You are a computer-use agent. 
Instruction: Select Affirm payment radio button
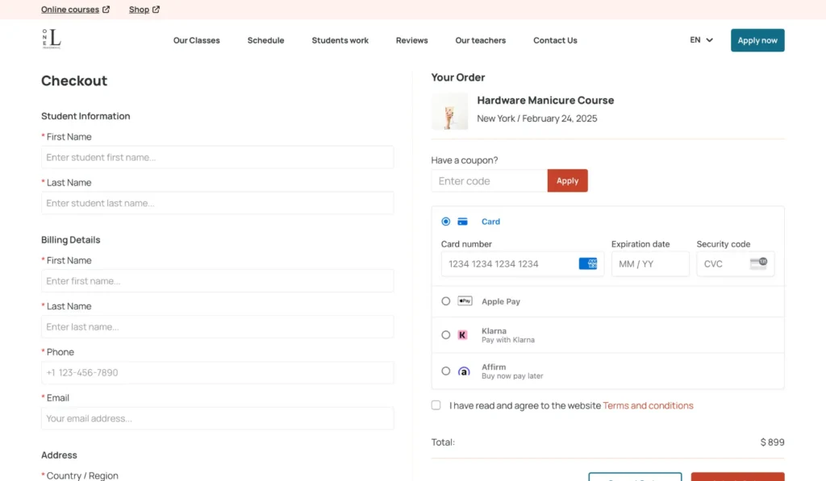(446, 371)
